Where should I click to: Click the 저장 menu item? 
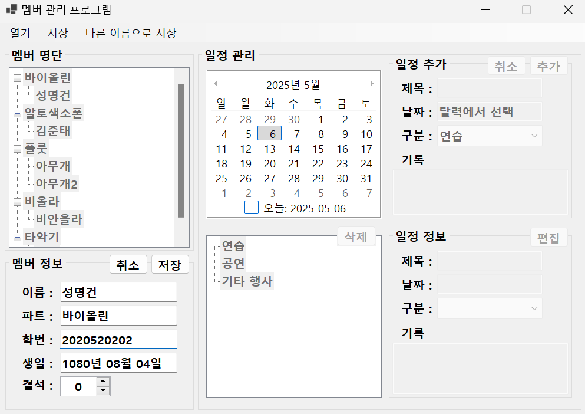click(58, 33)
